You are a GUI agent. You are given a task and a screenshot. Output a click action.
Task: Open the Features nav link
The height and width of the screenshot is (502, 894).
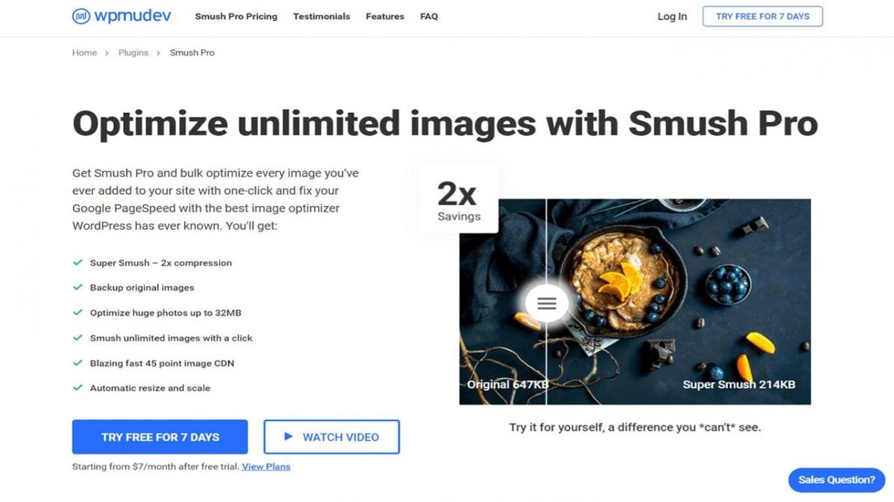(x=385, y=16)
